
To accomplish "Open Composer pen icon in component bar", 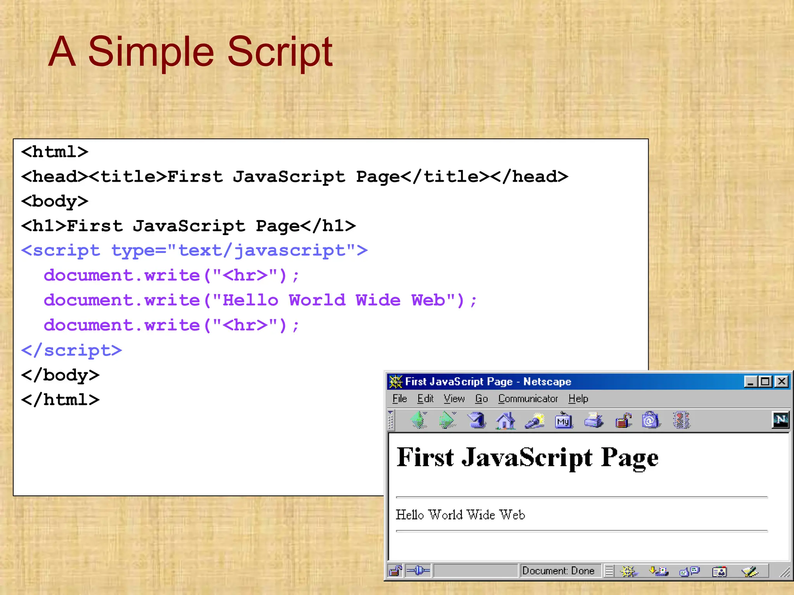I will pos(750,571).
